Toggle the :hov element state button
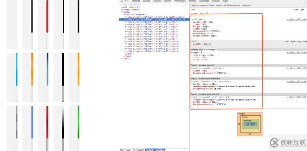The image size is (307, 151). coord(295,9)
